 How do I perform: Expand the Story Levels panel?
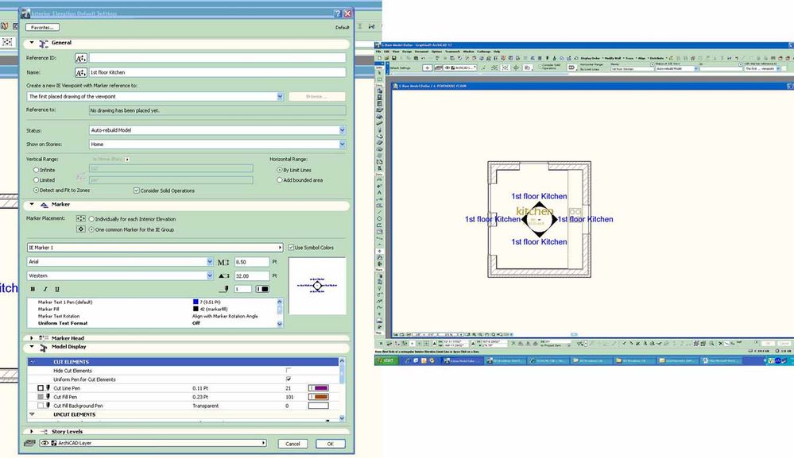[x=32, y=432]
